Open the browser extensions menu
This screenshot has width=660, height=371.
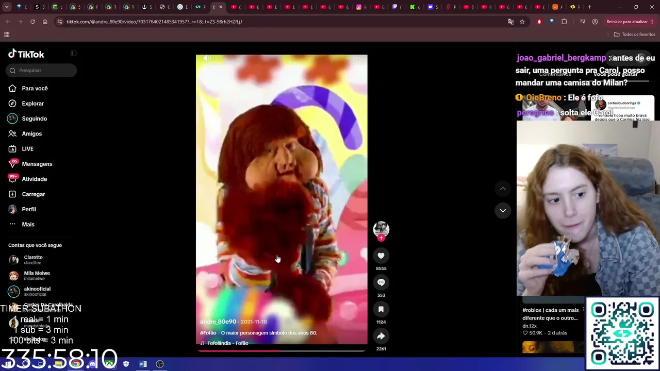[564, 22]
